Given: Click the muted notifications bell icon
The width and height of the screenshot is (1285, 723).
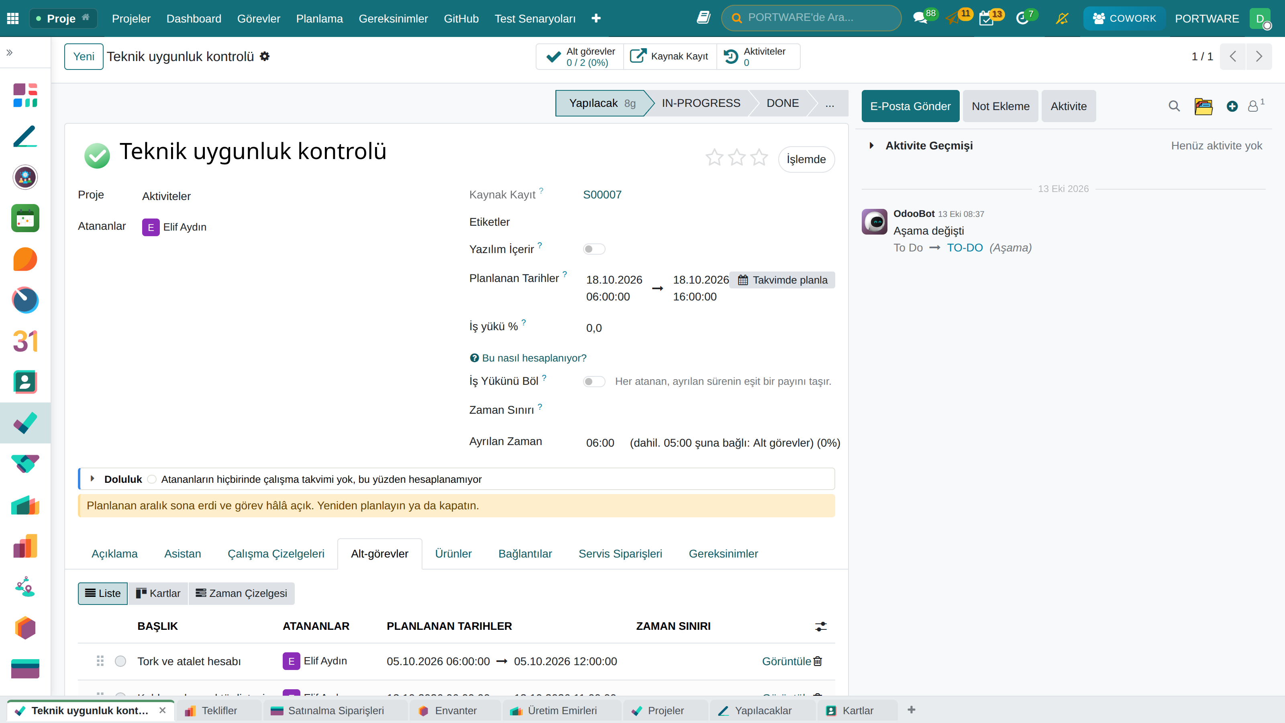Looking at the screenshot, I should pyautogui.click(x=1062, y=18).
